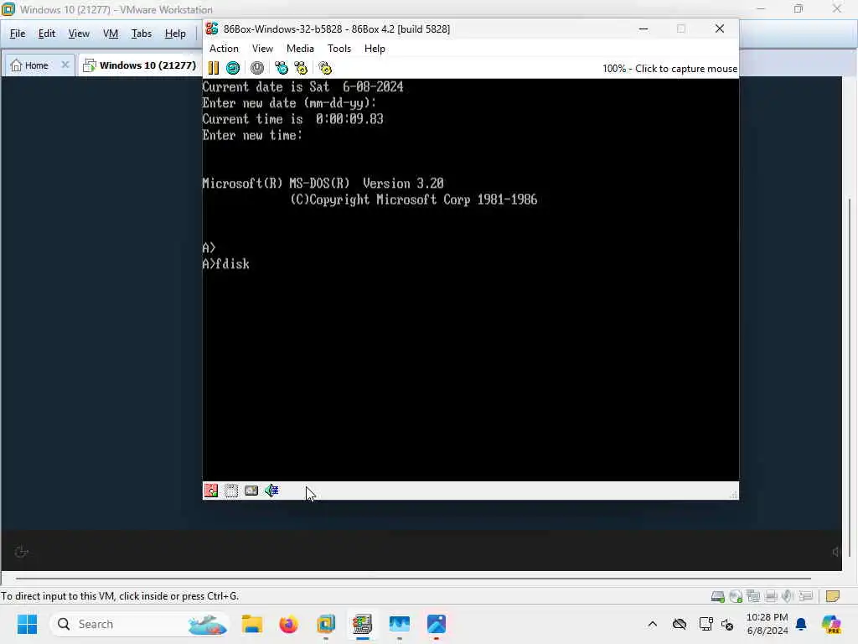Image resolution: width=858 pixels, height=644 pixels.
Task: Minimize the 86Box window
Action: [643, 29]
